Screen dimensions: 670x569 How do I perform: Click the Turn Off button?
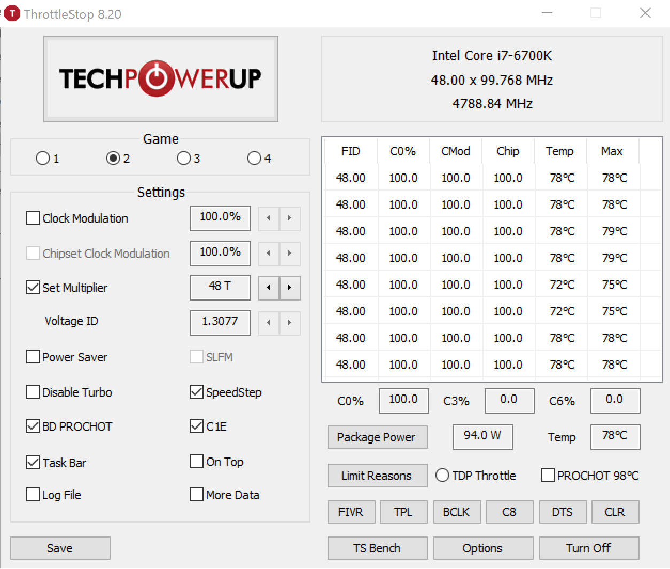tap(589, 548)
